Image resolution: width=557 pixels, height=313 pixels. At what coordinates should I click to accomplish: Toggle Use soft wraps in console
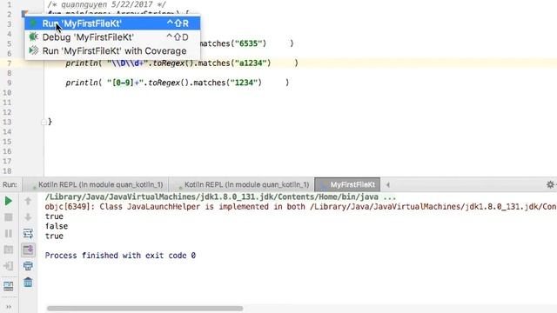(x=28, y=234)
